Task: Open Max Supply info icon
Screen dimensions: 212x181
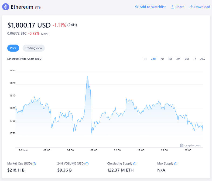Action: (176, 164)
